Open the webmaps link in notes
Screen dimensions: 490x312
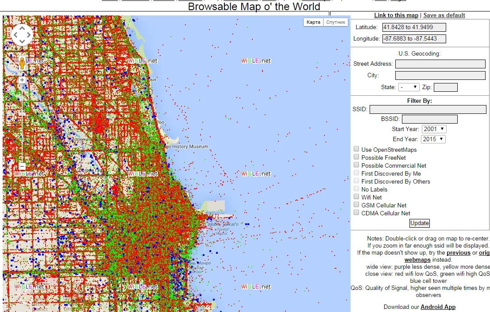(x=417, y=260)
